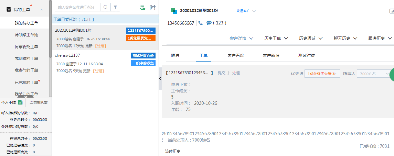Switch to 客户新浪 tab
The width and height of the screenshot is (394, 156).
click(271, 55)
